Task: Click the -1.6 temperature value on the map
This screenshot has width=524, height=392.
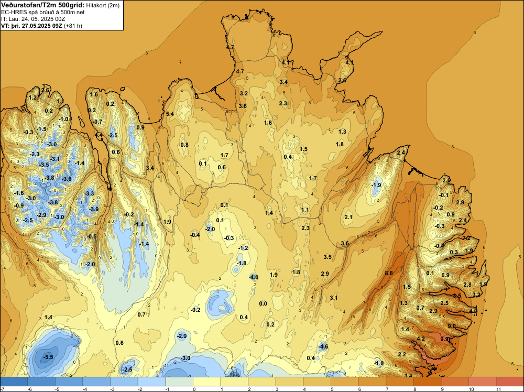Action: [x=19, y=193]
